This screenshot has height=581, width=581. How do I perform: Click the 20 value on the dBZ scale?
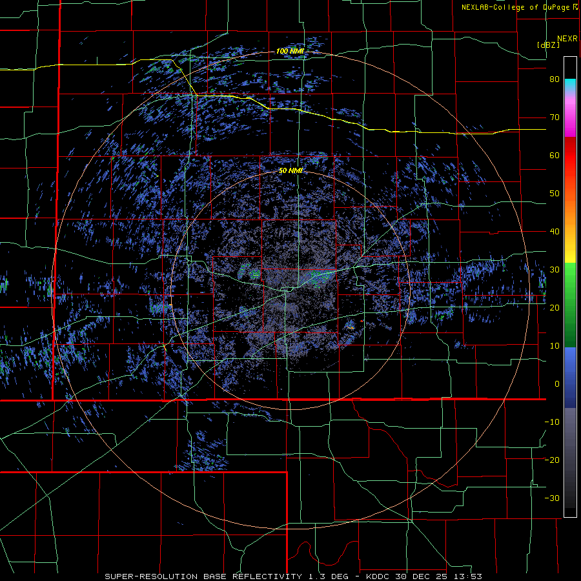click(x=555, y=307)
